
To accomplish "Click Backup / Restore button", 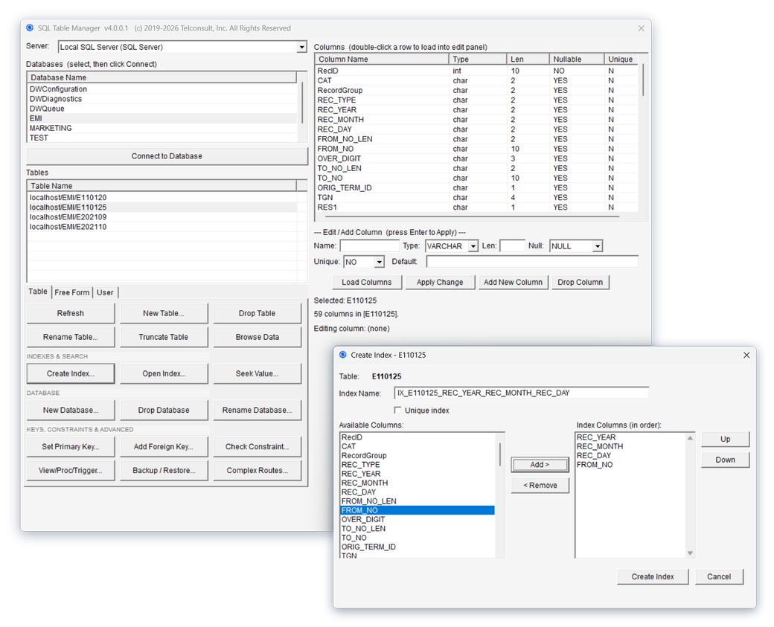I will (164, 470).
